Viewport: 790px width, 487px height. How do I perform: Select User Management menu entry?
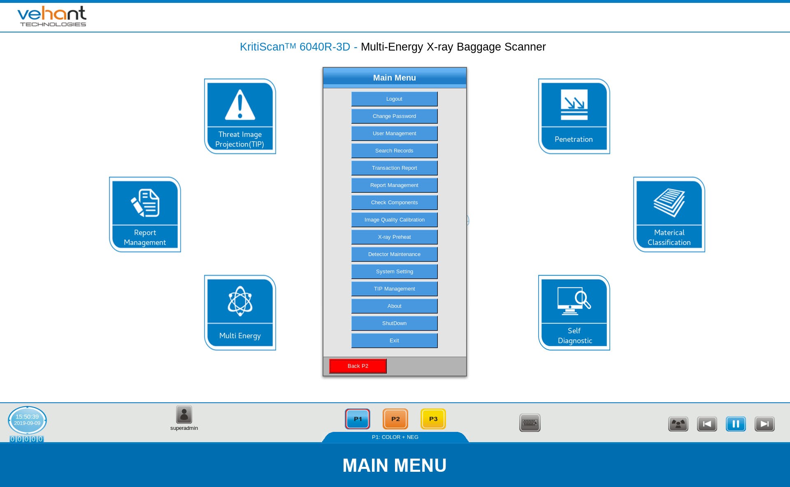[394, 134]
